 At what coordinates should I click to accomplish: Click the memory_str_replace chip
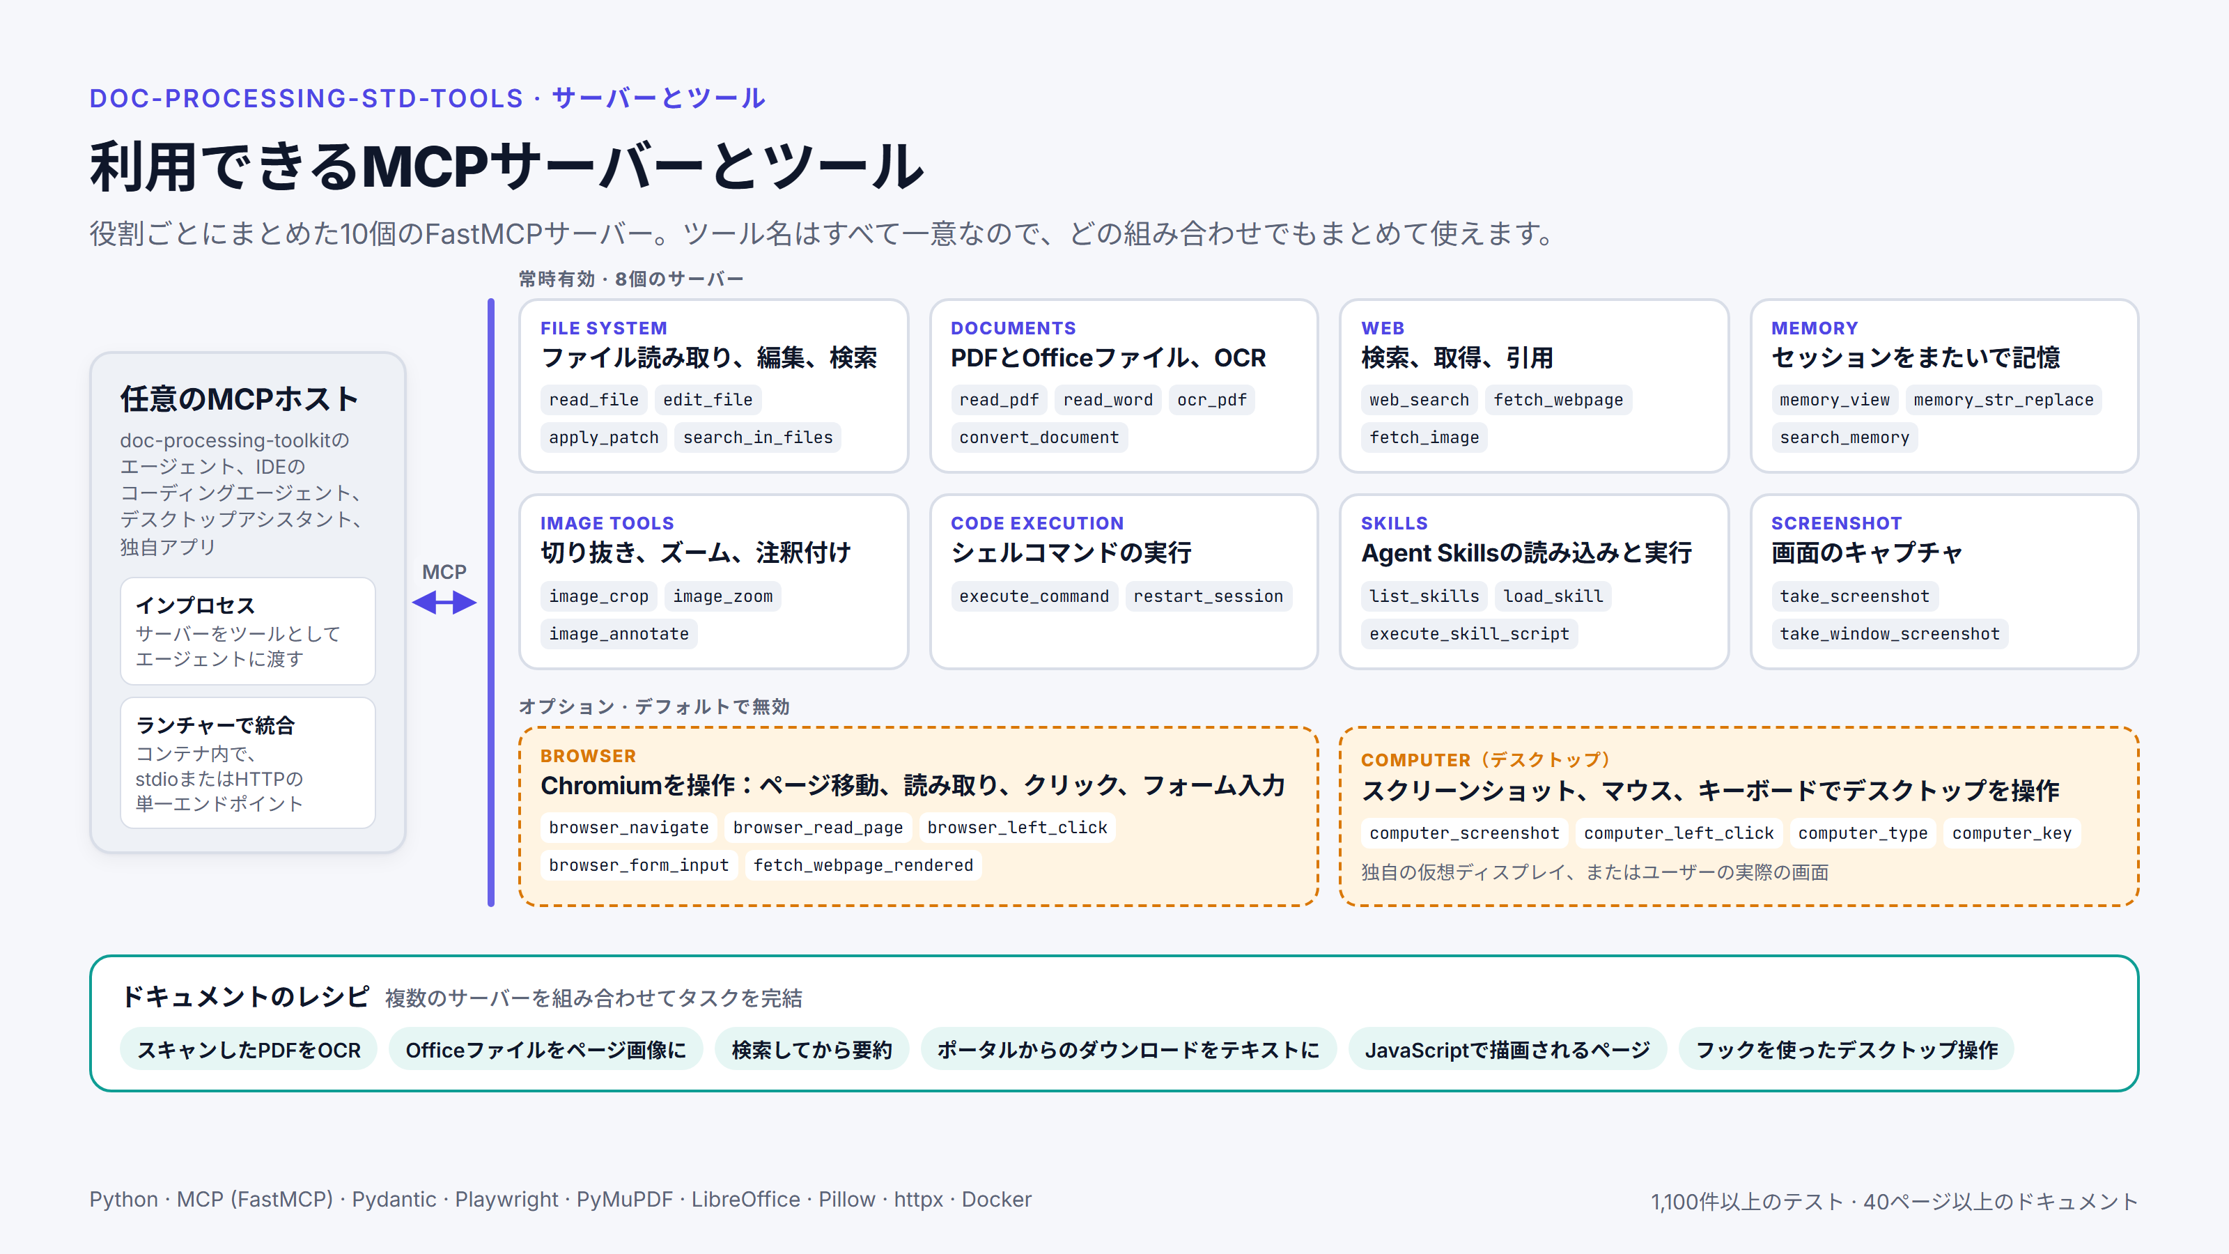(x=2003, y=400)
